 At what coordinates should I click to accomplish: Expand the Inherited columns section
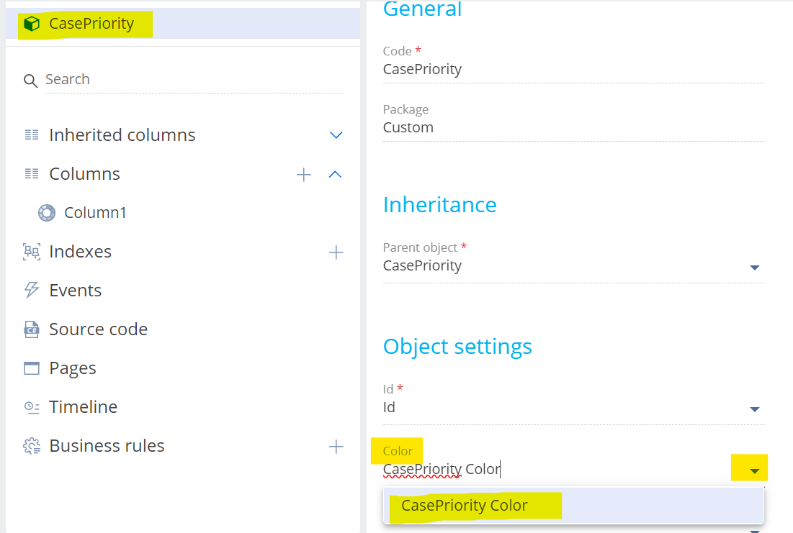tap(336, 135)
